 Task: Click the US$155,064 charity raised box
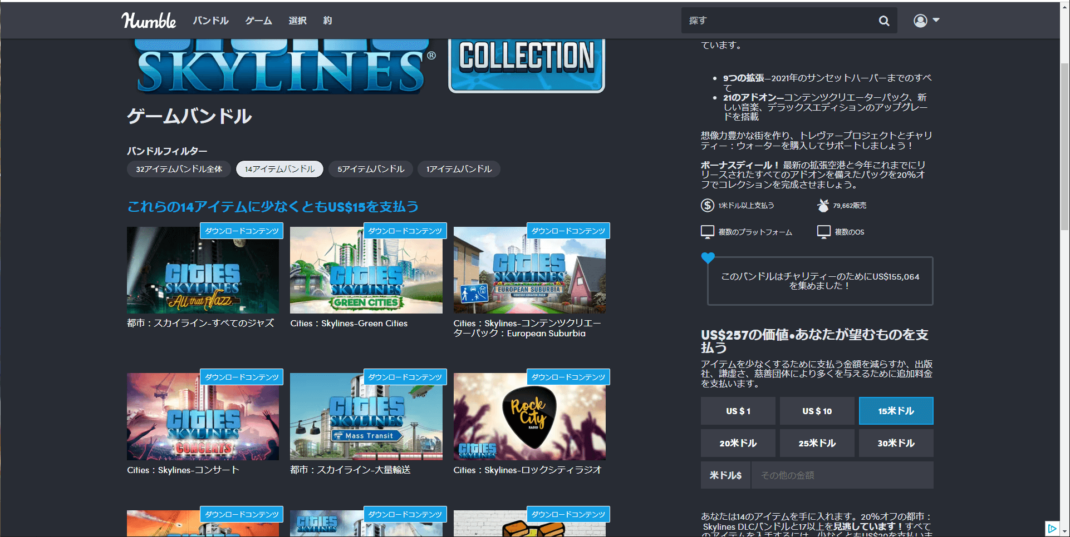820,281
